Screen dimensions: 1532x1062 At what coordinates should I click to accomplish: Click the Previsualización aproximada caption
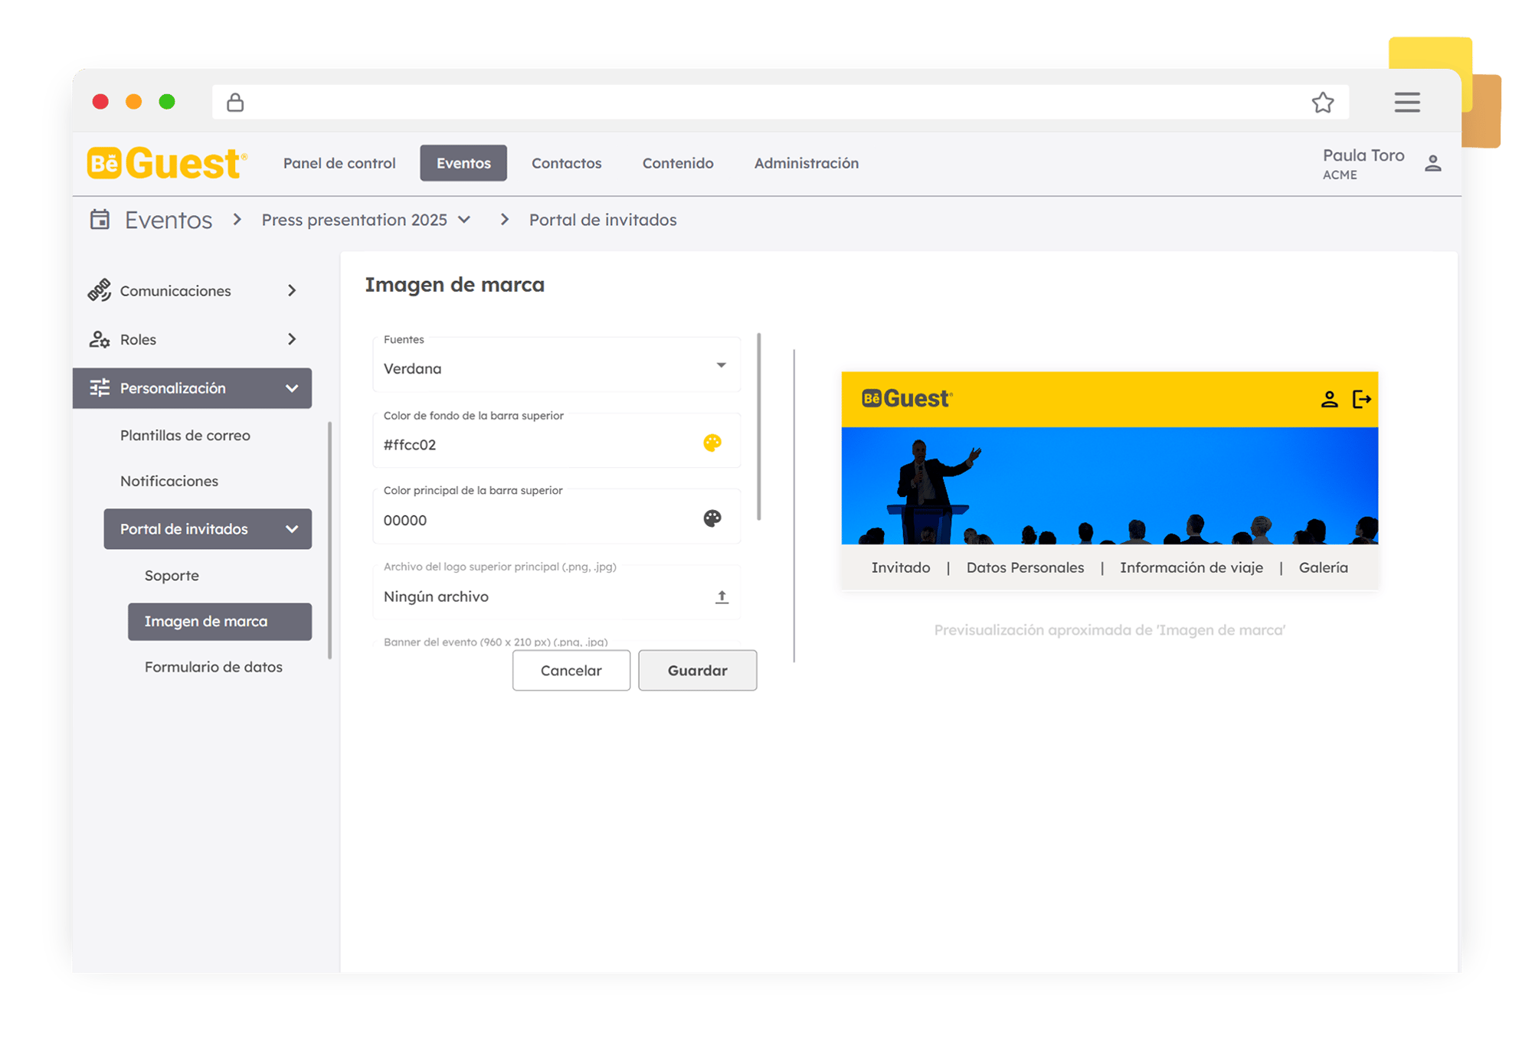coord(1110,630)
